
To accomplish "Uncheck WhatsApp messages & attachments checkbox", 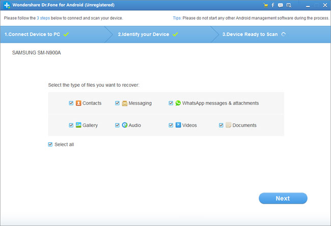I will (x=171, y=103).
